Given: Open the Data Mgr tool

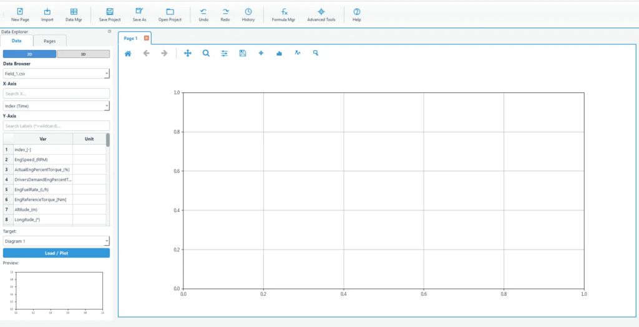Looking at the screenshot, I should coord(74,14).
